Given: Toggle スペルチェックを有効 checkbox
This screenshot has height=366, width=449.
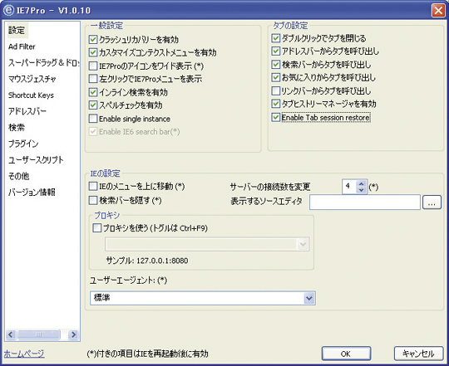Looking at the screenshot, I should [x=93, y=105].
